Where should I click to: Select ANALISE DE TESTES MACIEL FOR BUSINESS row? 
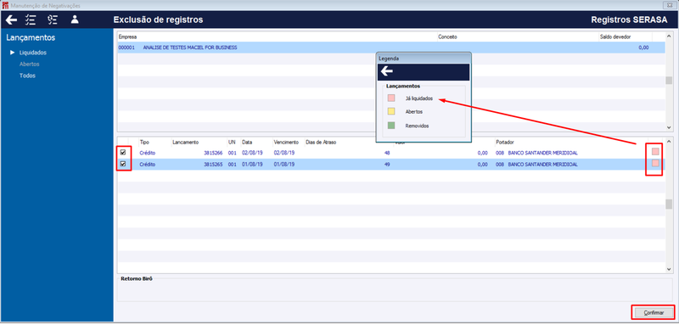click(391, 48)
